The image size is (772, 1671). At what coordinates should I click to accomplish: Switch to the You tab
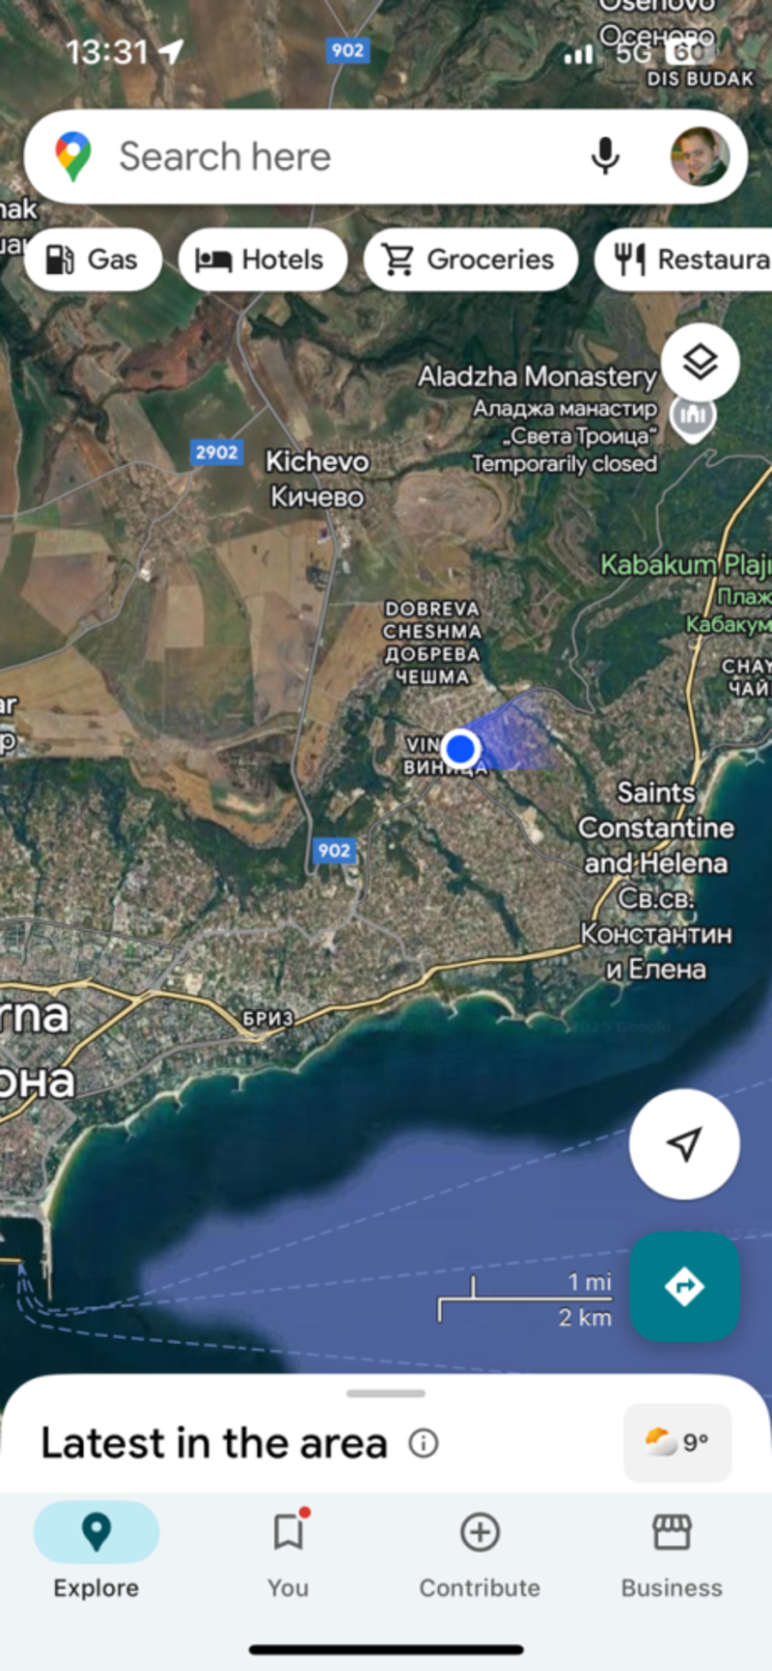click(289, 1552)
